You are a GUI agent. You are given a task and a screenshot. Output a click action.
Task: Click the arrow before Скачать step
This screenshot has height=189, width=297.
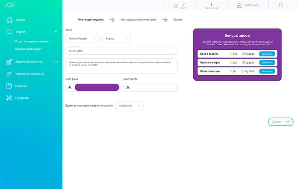click(165, 19)
